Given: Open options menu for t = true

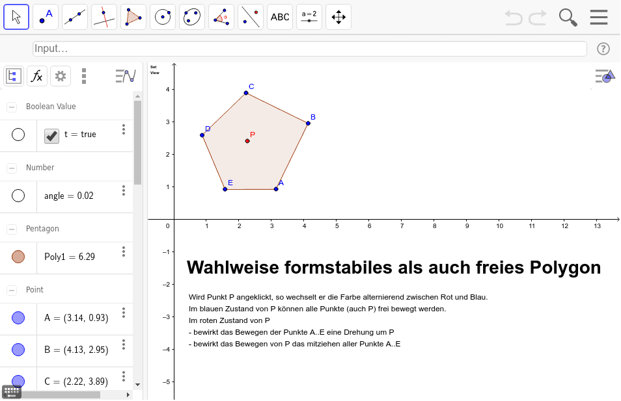Looking at the screenshot, I should tap(124, 129).
